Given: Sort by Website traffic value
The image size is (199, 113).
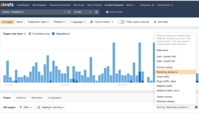Looking at the screenshot, I should (x=175, y=91).
